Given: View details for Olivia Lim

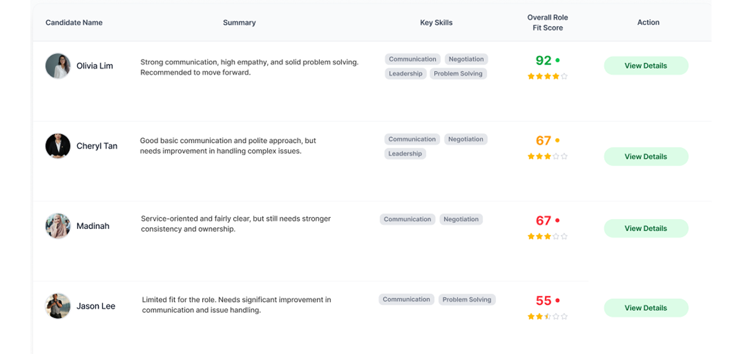Looking at the screenshot, I should (646, 66).
